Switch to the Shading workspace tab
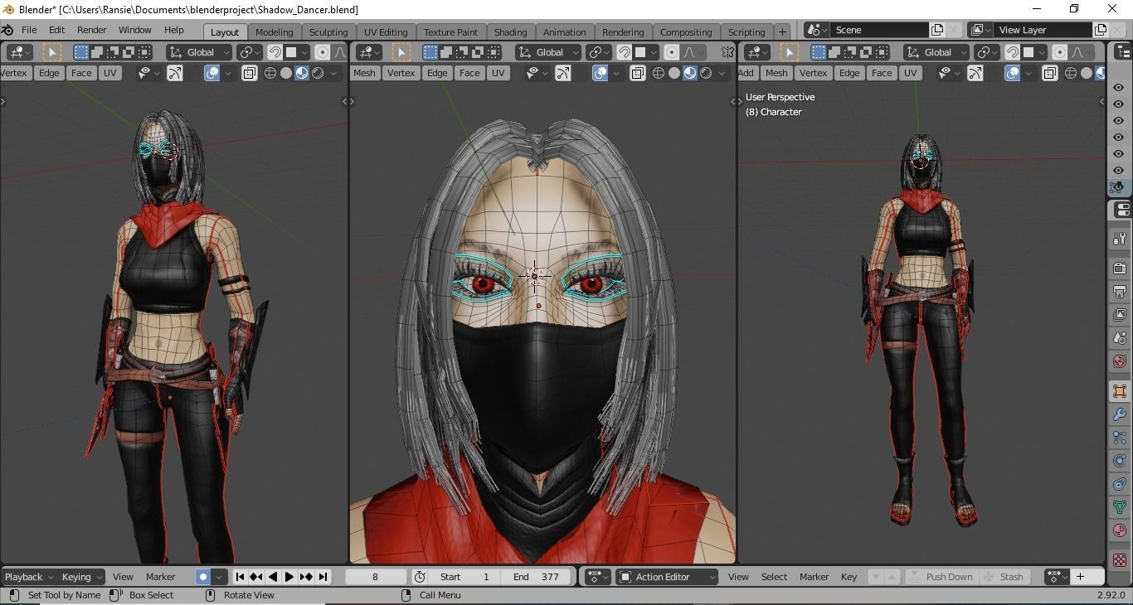 [510, 31]
